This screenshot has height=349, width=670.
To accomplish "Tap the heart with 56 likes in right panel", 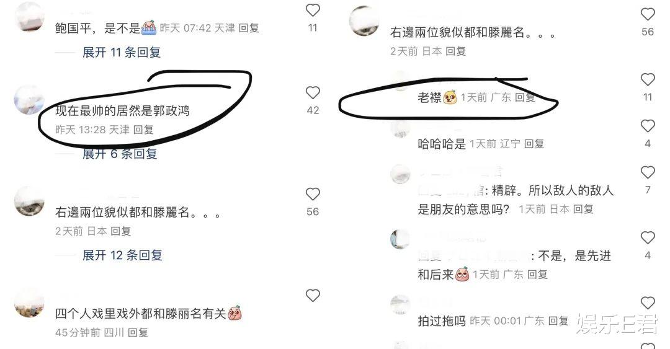I will 648,14.
